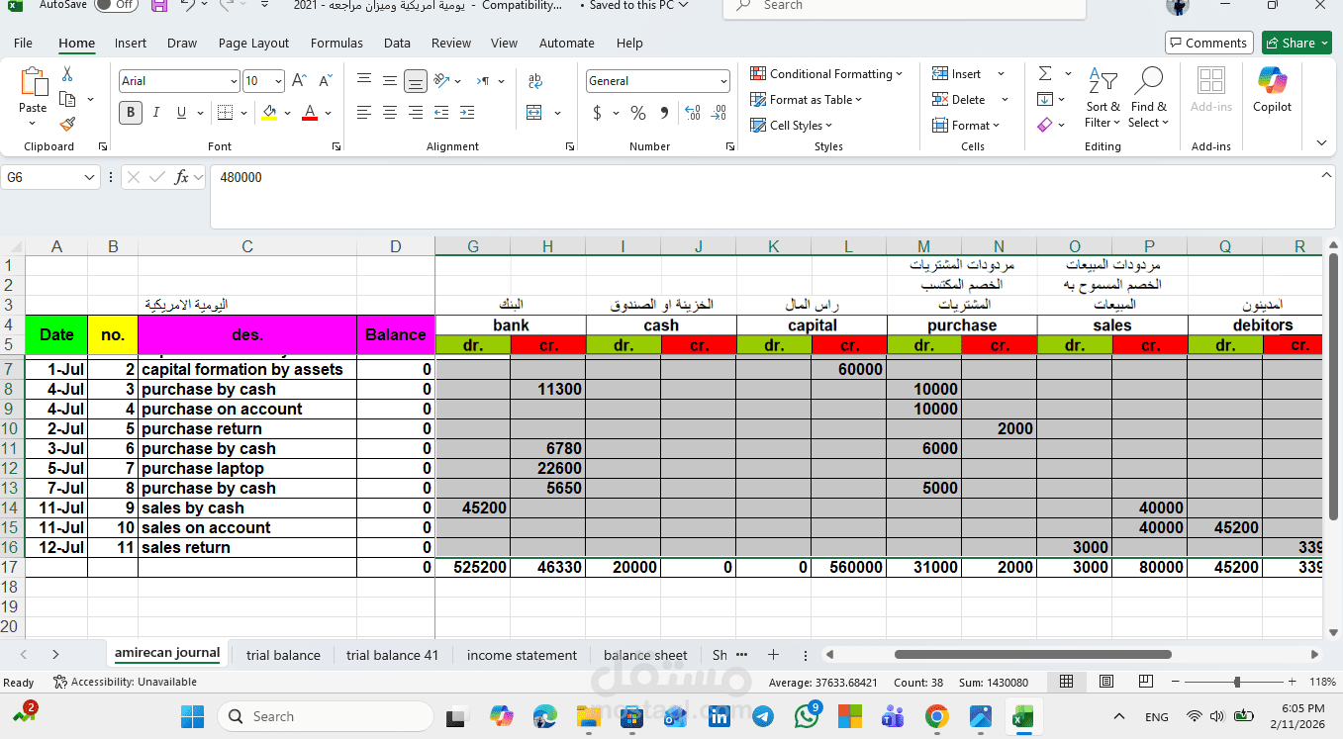
Task: Click the Merge & Center icon
Action: click(534, 113)
